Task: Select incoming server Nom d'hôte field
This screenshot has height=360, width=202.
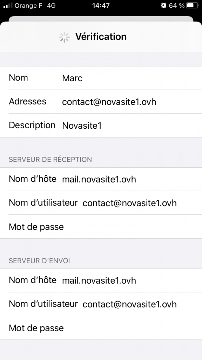Action: [101, 179]
